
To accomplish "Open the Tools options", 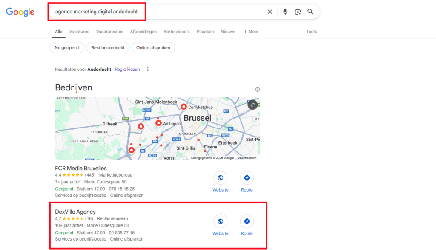I will 312,32.
